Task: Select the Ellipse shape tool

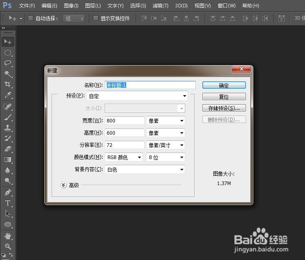Action: pos(8,224)
